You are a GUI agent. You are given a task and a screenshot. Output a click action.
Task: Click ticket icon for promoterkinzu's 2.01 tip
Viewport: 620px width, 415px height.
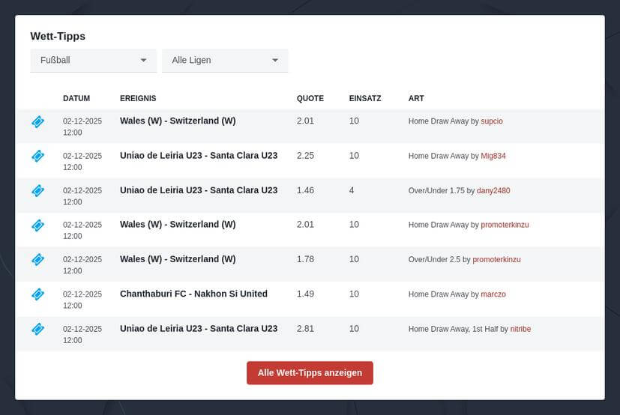pyautogui.click(x=37, y=225)
